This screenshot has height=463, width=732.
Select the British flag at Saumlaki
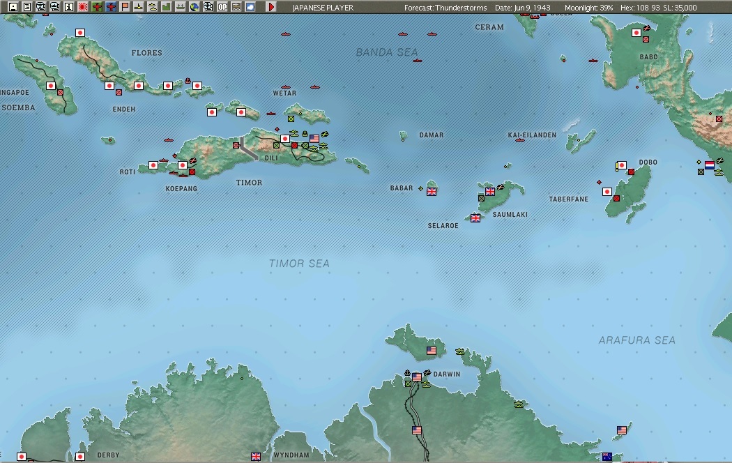489,191
